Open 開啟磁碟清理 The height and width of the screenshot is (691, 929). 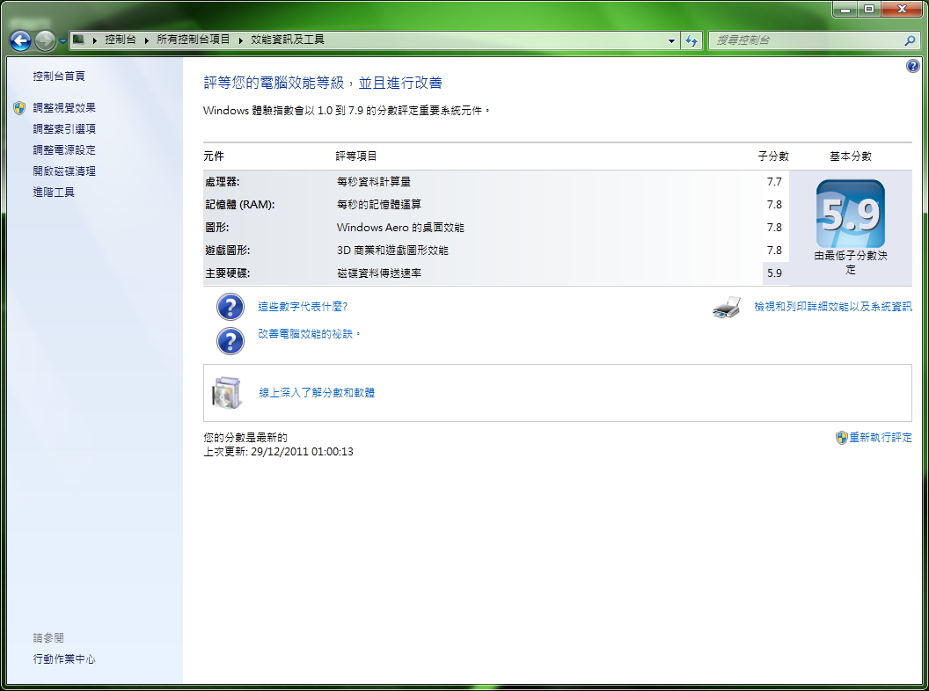(x=64, y=171)
